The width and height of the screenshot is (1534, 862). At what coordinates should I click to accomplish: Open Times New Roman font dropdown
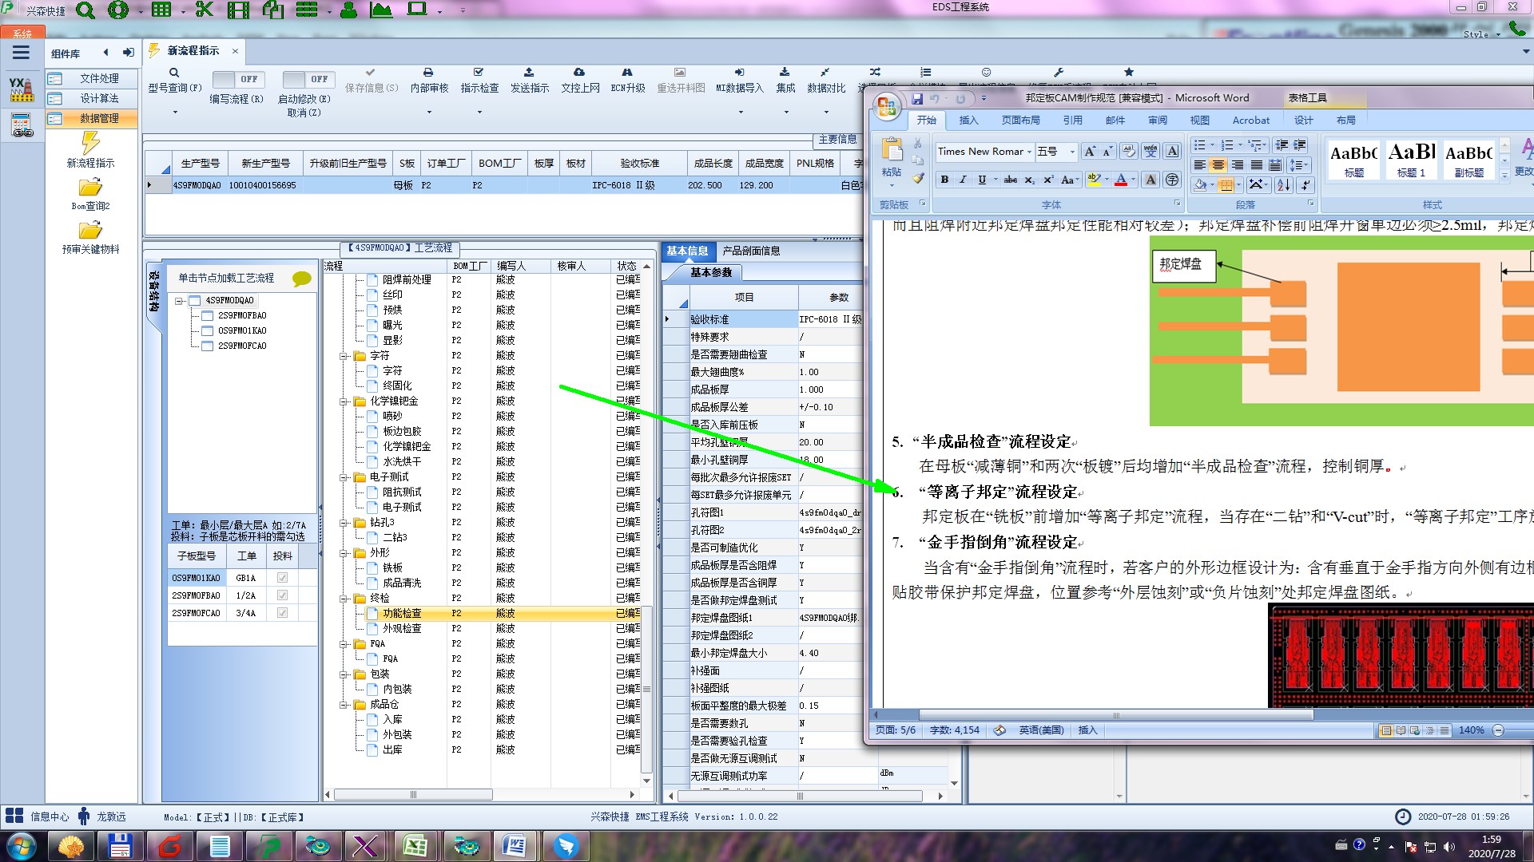[x=1029, y=152]
